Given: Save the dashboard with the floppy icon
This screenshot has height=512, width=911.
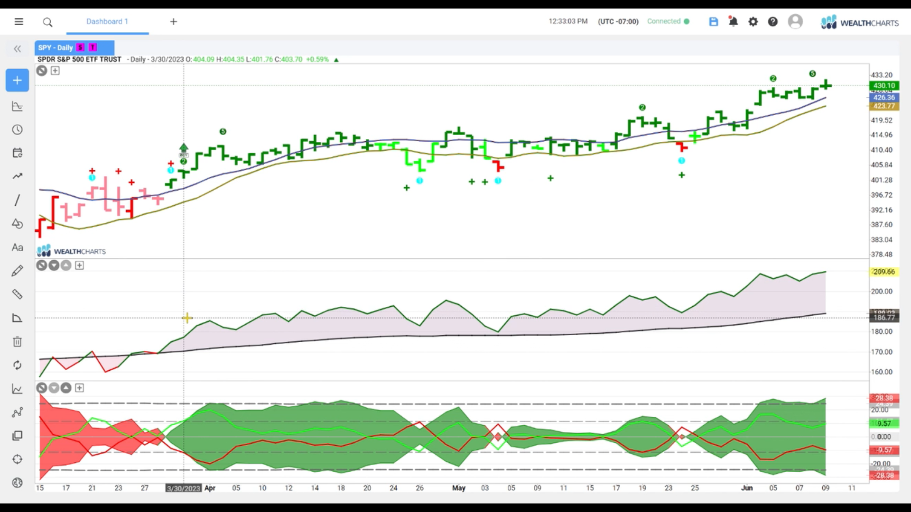Looking at the screenshot, I should [714, 22].
